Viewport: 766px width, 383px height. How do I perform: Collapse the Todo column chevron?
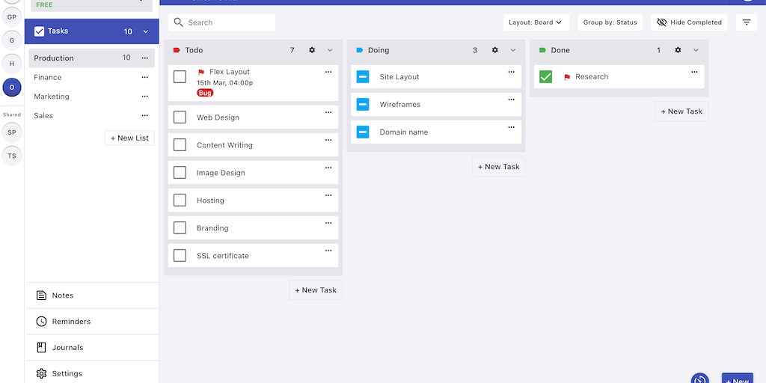point(330,50)
